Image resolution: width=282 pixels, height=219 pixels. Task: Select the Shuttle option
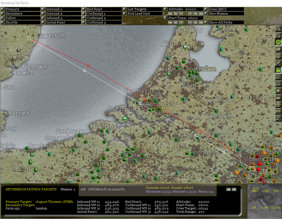[x=21, y=22]
